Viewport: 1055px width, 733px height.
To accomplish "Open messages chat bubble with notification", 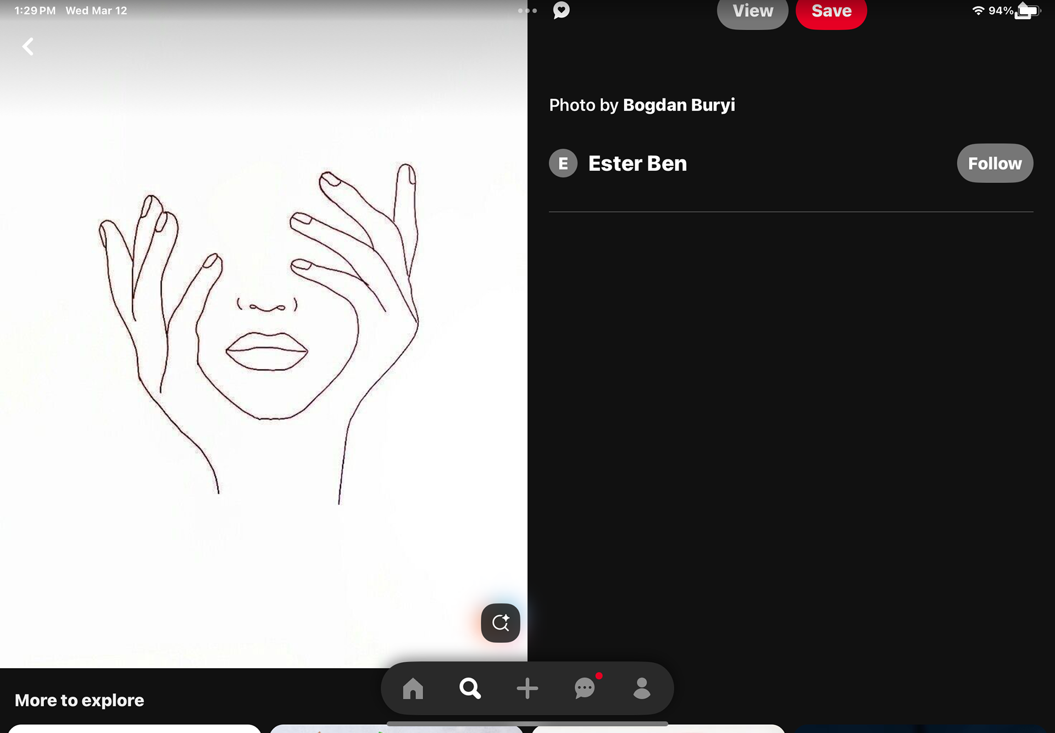I will point(585,688).
